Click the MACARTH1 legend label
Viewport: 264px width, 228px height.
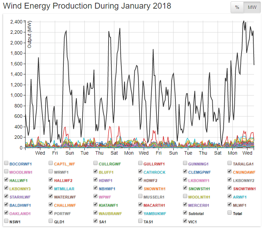tap(154, 205)
